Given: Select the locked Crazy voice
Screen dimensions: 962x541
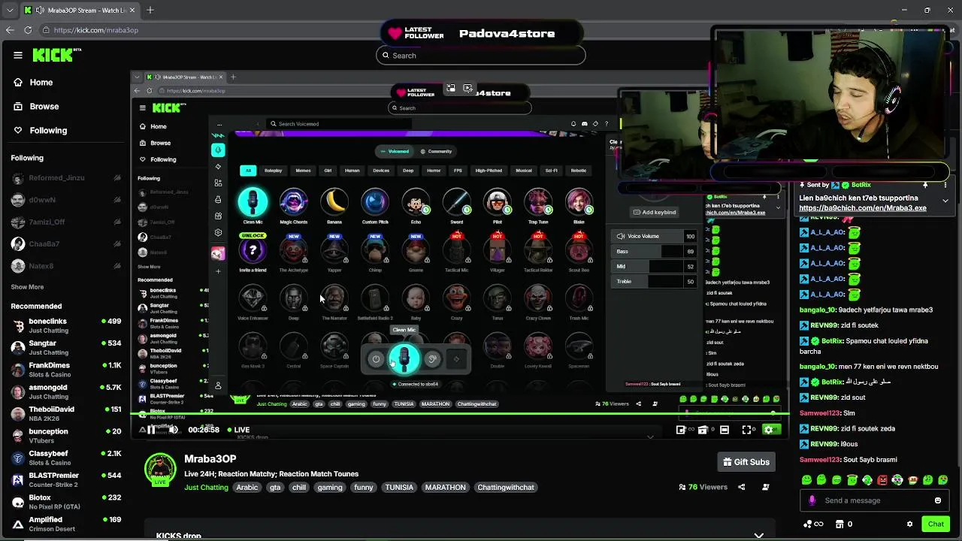Looking at the screenshot, I should pos(457,299).
